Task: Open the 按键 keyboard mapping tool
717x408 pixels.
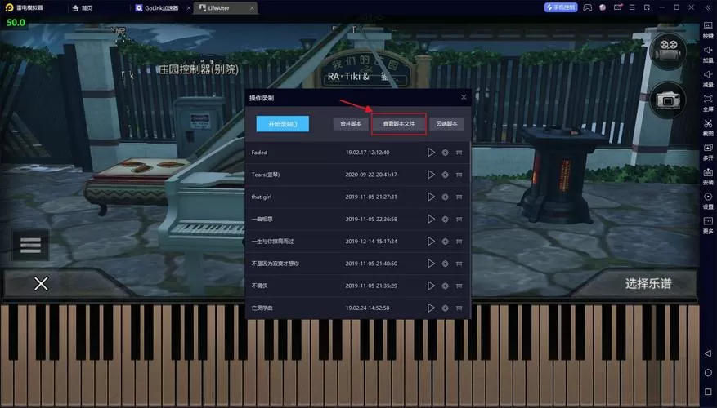Action: [x=708, y=30]
